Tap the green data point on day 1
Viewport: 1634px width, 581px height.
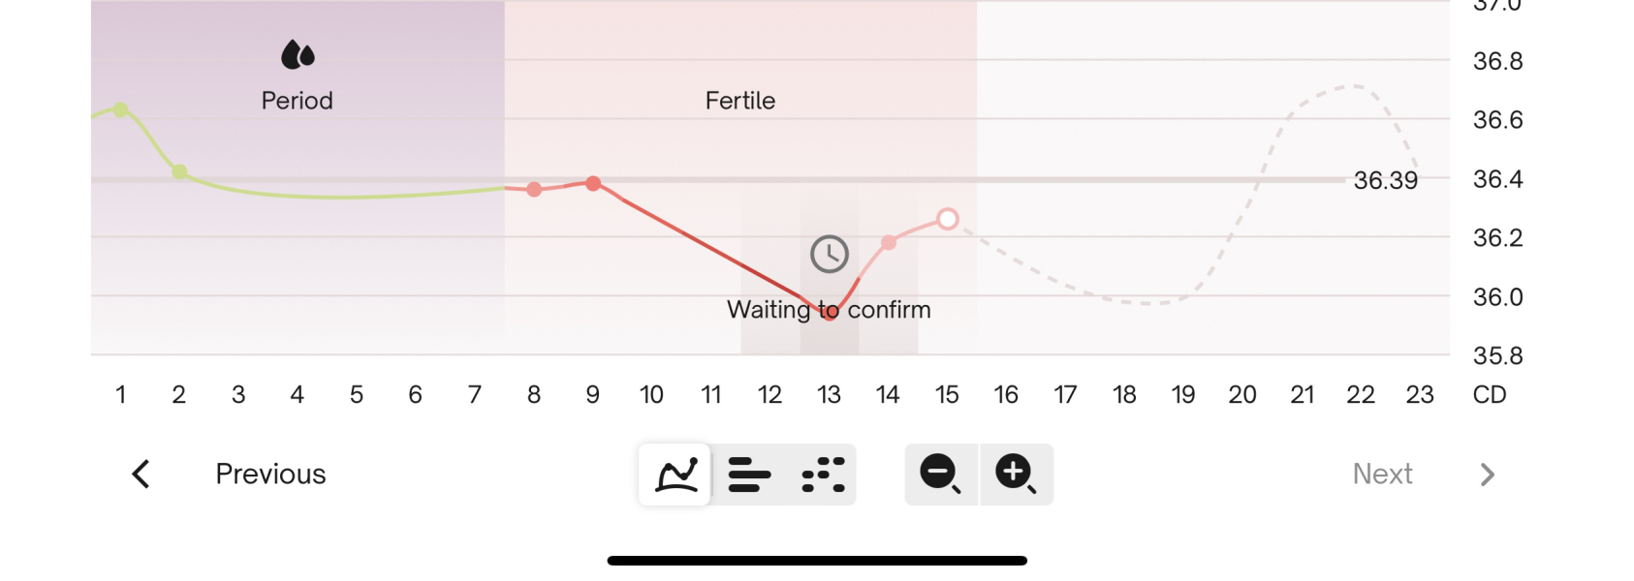pos(120,109)
